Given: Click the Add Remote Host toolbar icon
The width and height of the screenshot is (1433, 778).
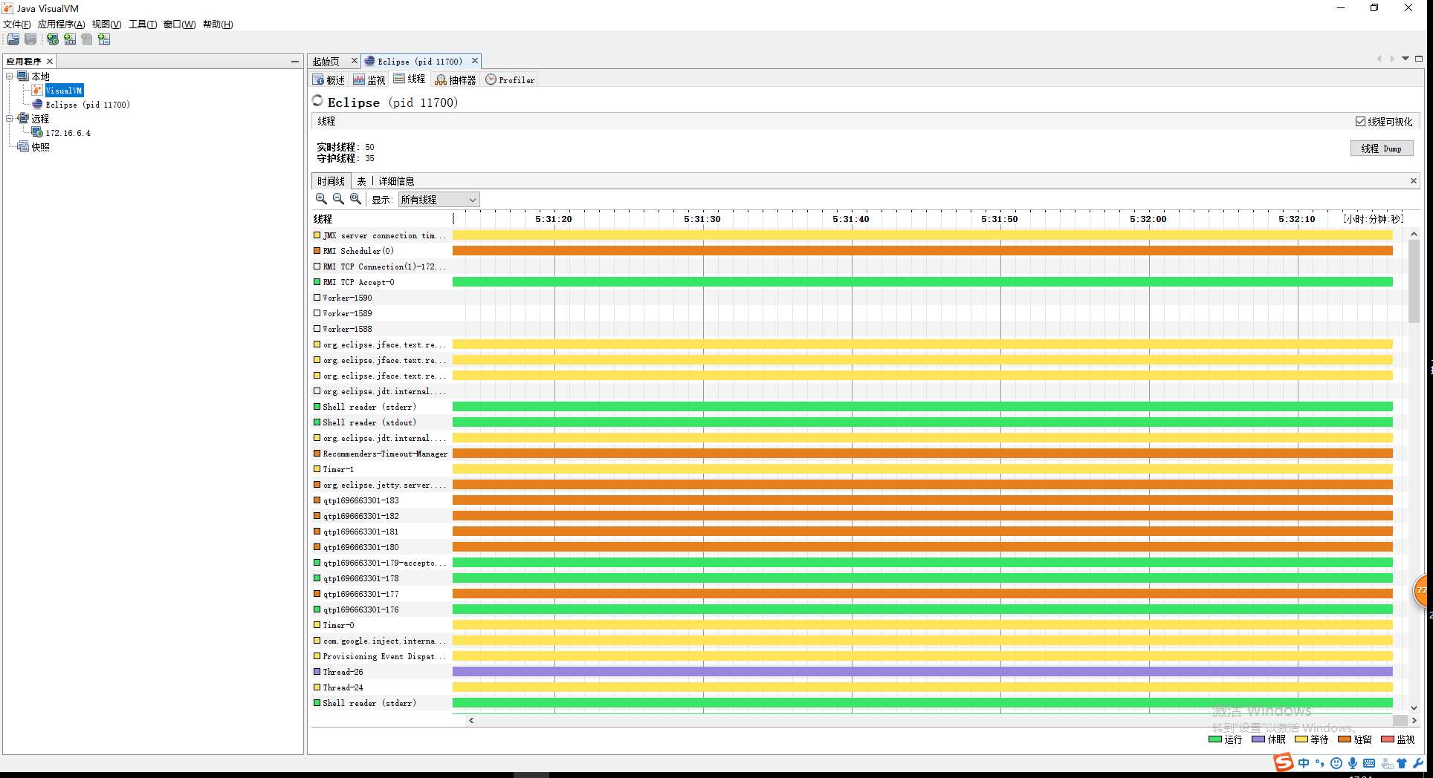Looking at the screenshot, I should [53, 39].
